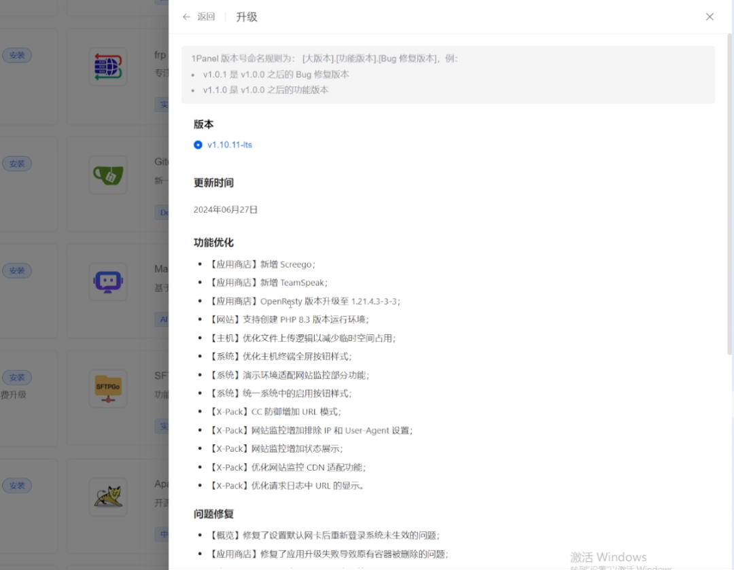Image resolution: width=734 pixels, height=570 pixels.
Task: Click OpenResty 版本升级至 1.21.4.3-3-3 line
Action: tap(304, 302)
